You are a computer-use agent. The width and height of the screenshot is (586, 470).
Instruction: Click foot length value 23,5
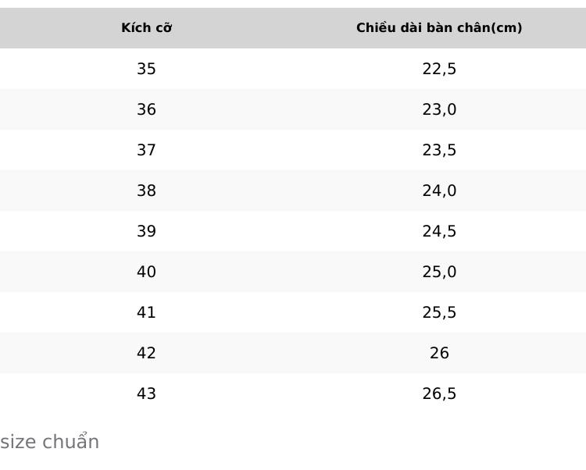[x=439, y=150]
